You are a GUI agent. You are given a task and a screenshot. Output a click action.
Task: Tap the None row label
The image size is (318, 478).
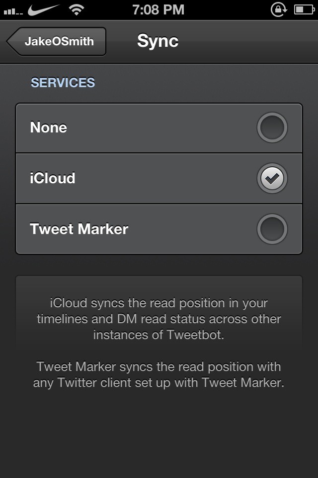tap(49, 128)
